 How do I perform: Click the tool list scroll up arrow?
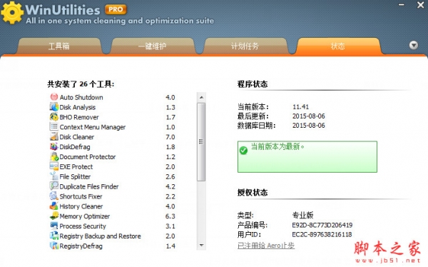201,97
